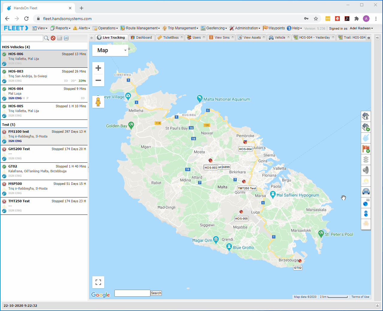Open the Help menu
The width and height of the screenshot is (383, 311).
294,28
